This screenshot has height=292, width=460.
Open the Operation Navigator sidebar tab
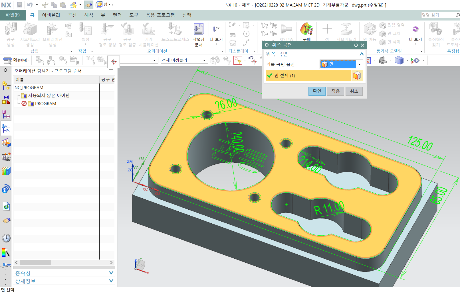[6, 128]
